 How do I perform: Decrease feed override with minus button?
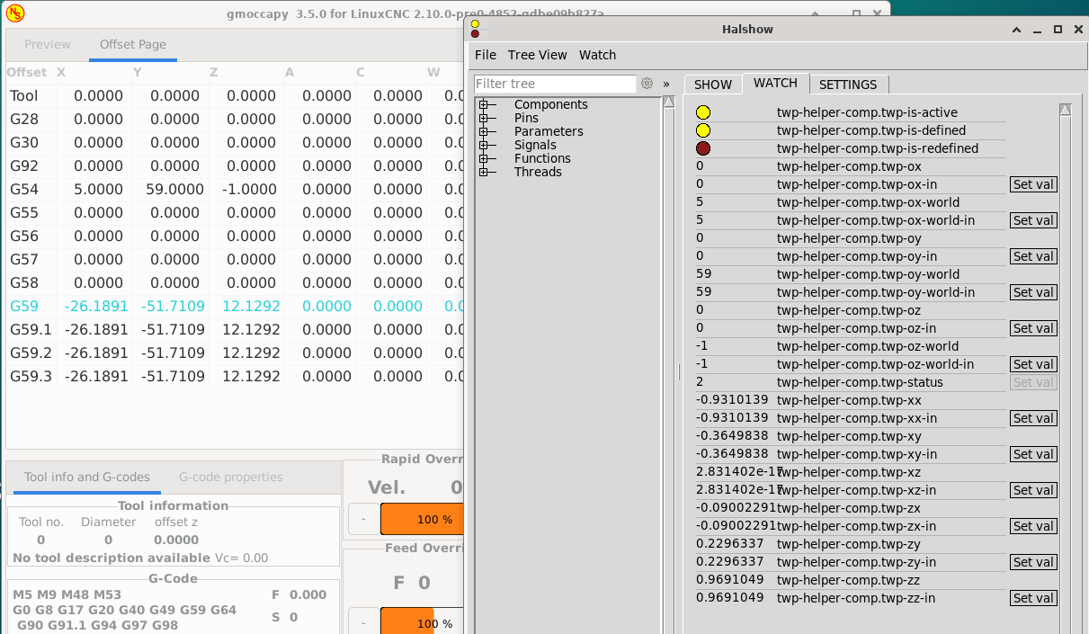tap(362, 622)
